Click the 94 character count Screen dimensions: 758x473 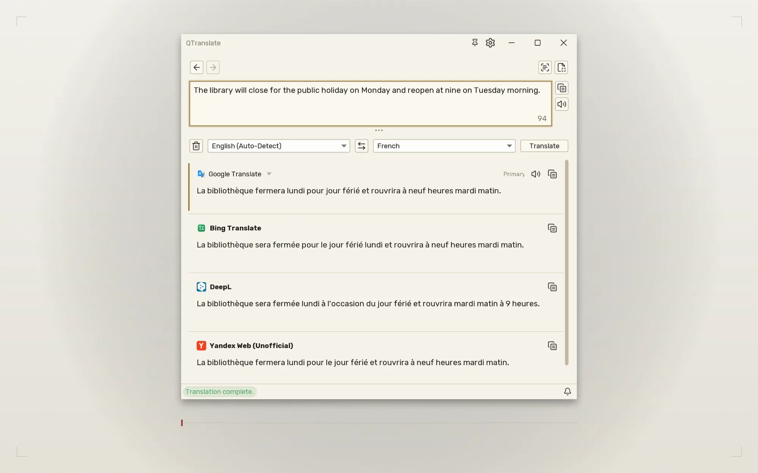click(542, 118)
